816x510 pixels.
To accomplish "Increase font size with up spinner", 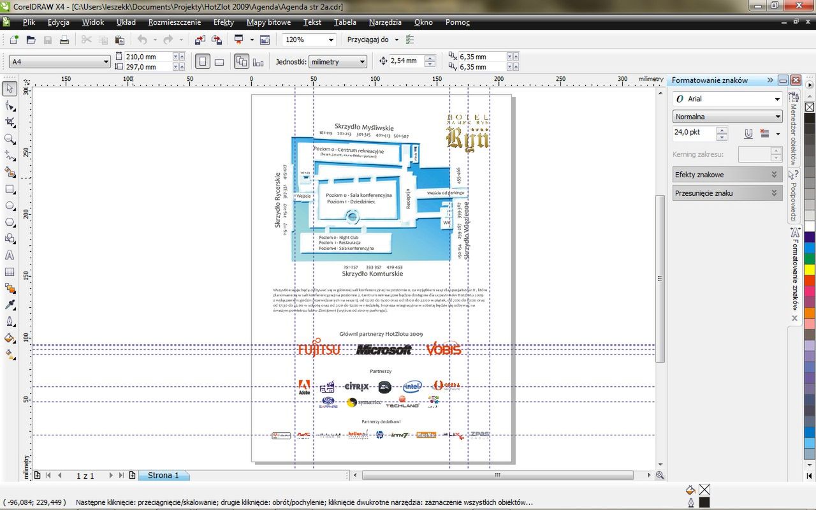I will pyautogui.click(x=722, y=130).
